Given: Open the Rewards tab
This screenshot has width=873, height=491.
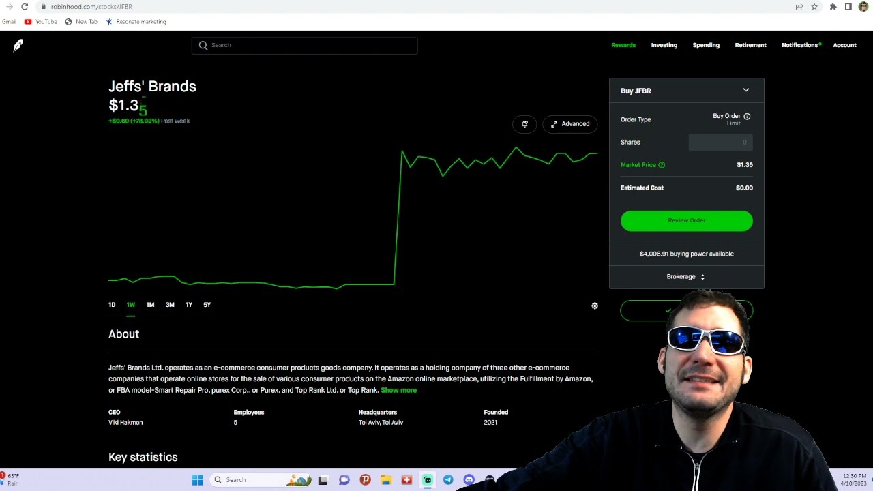Looking at the screenshot, I should click(623, 45).
